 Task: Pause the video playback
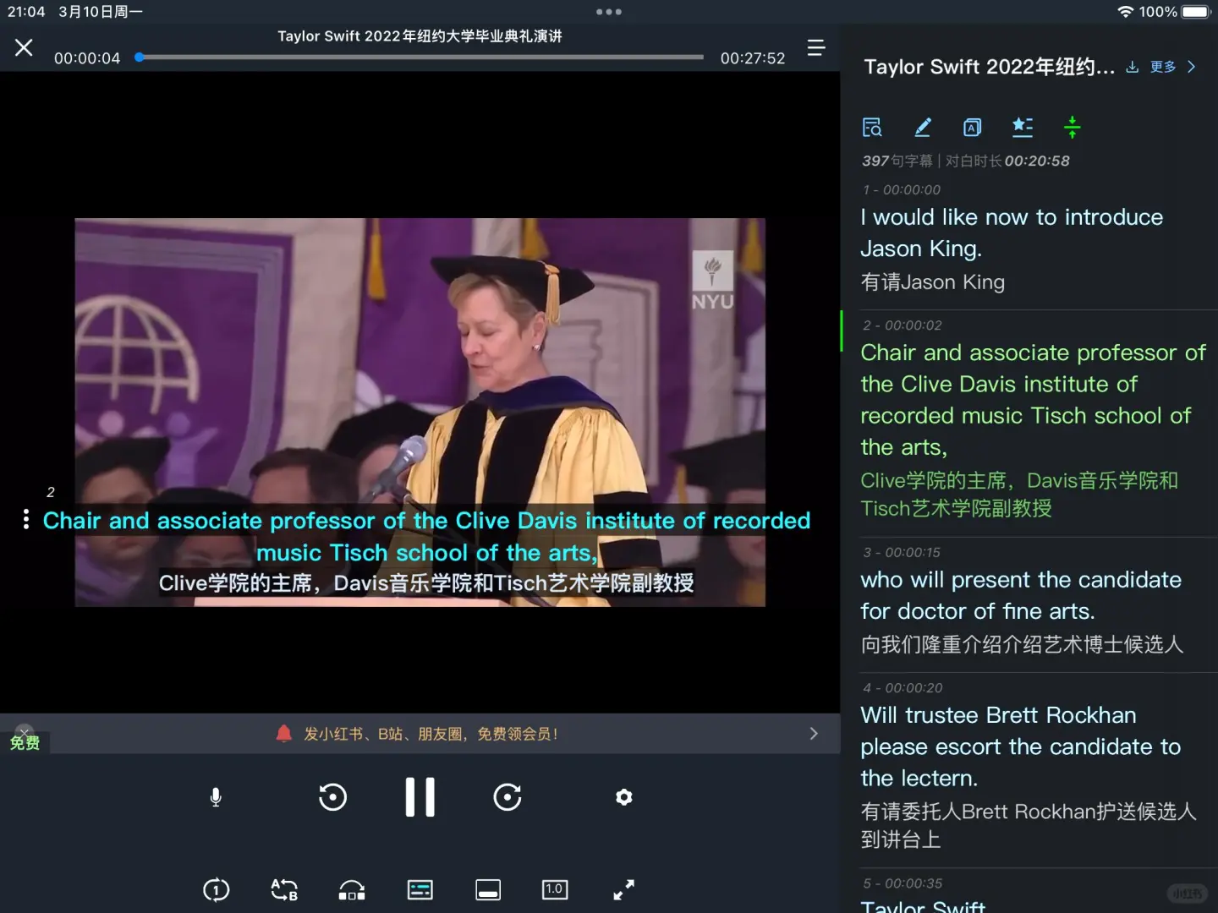[420, 796]
